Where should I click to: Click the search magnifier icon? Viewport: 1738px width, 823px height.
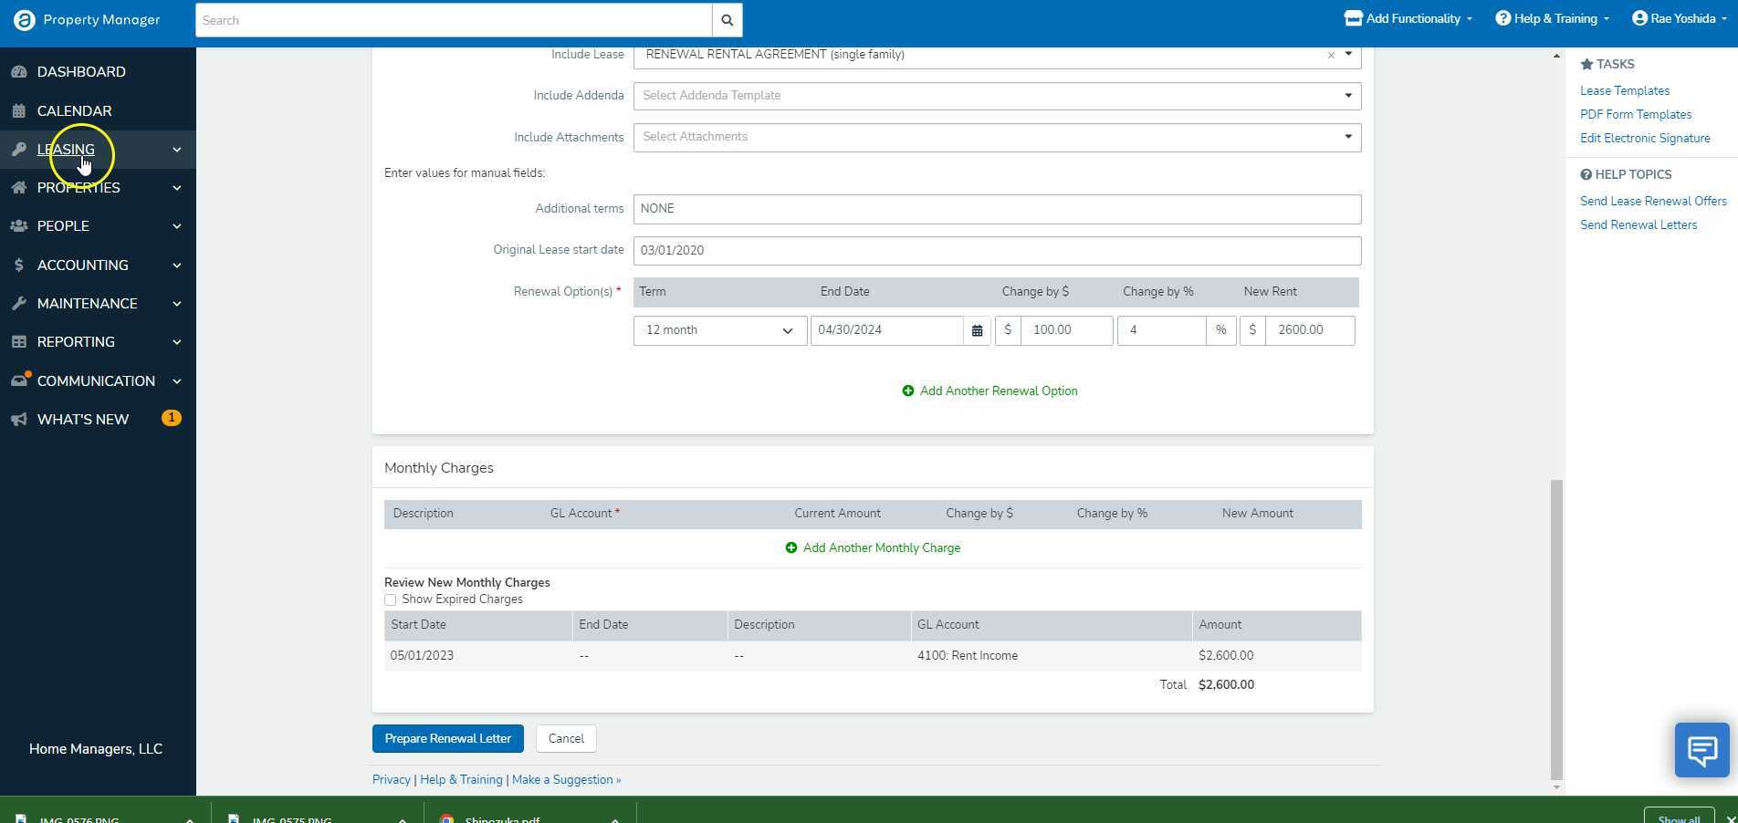tap(726, 19)
